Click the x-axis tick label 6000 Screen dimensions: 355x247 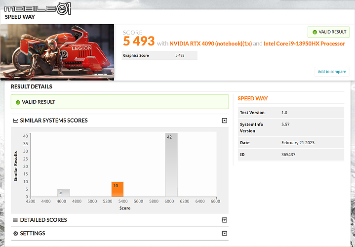[x=169, y=201]
